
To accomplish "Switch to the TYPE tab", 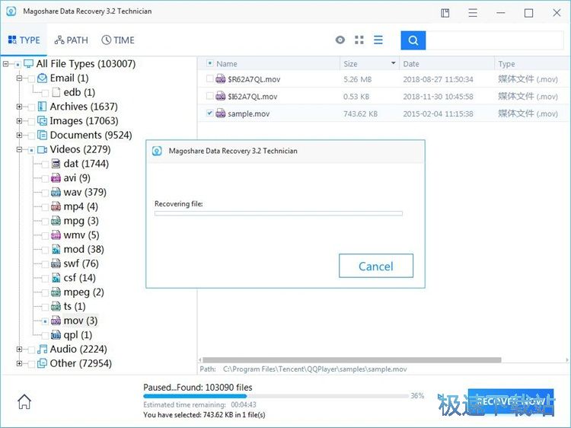I will click(x=24, y=40).
